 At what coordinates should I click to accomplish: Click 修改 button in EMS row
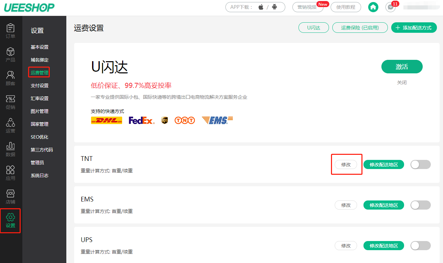point(346,205)
